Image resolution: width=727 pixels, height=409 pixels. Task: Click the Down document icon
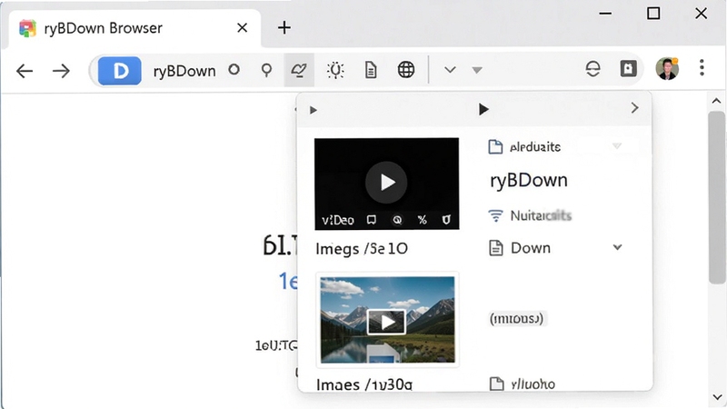495,248
